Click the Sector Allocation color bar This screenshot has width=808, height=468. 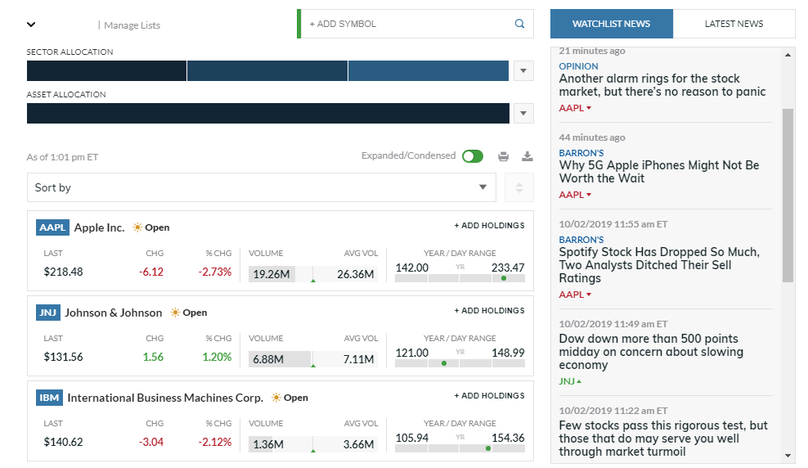267,71
